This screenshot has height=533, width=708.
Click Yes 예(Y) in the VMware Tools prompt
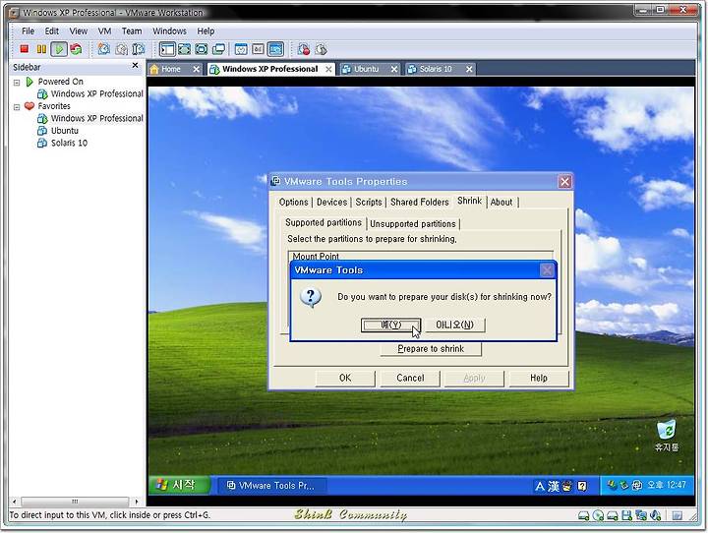(x=391, y=325)
